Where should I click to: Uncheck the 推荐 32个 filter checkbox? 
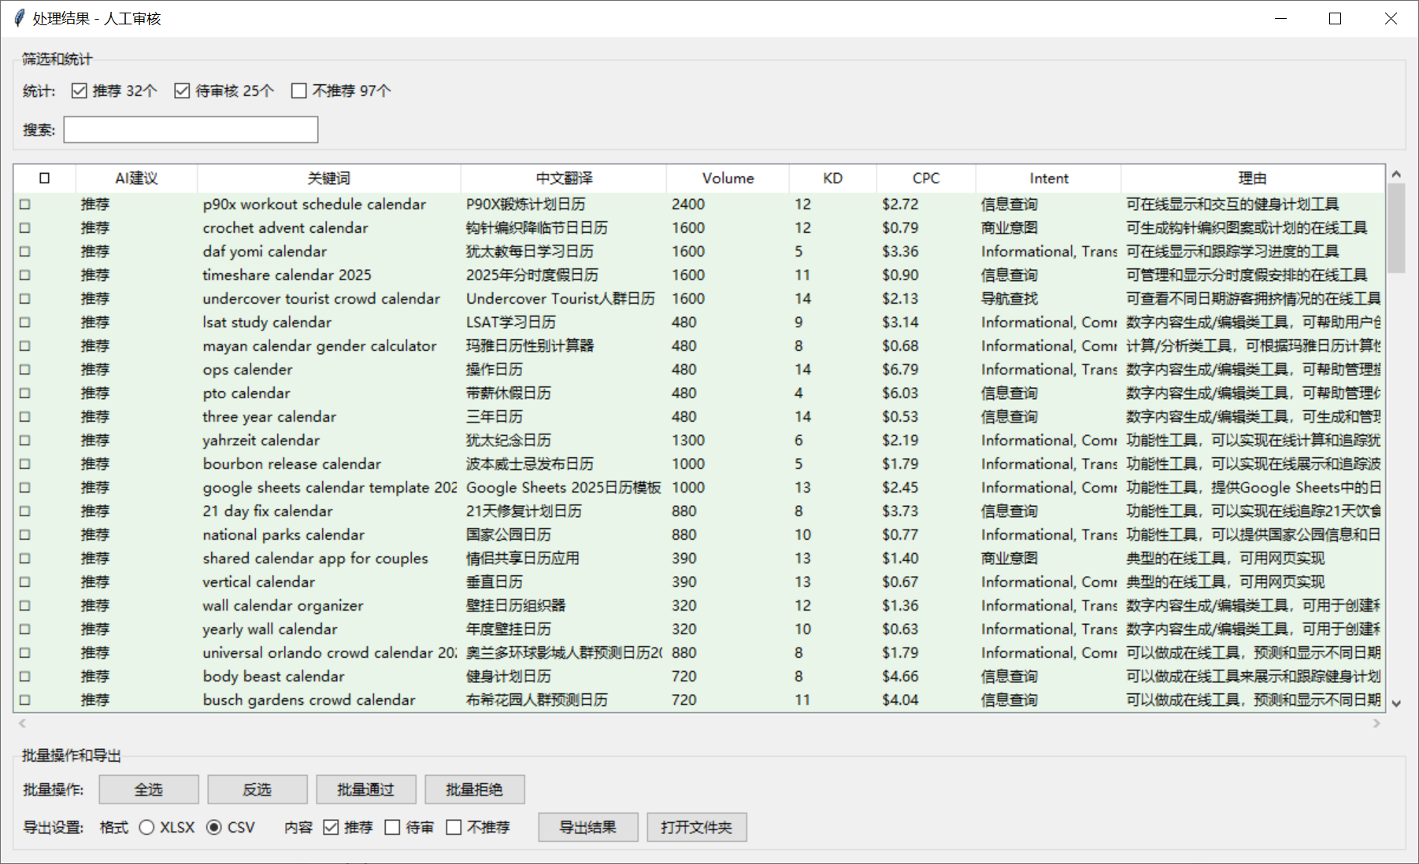pyautogui.click(x=80, y=91)
